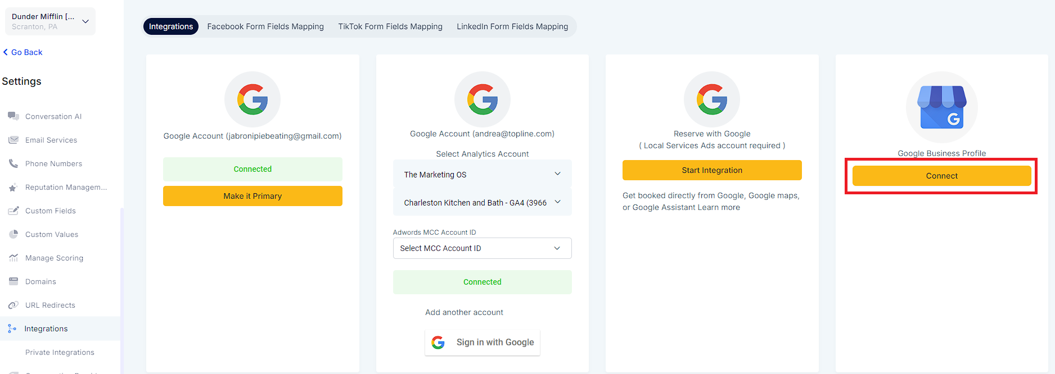The image size is (1055, 374).
Task: Click the Integrations nodes icon in sidebar
Action: pos(12,329)
